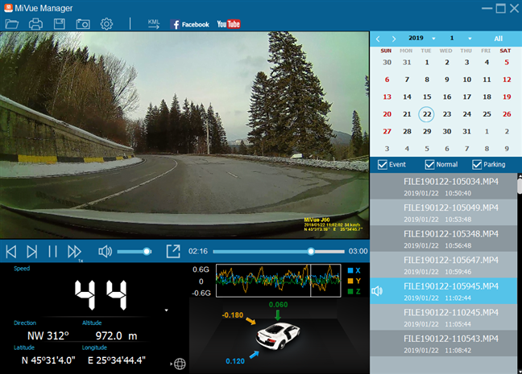Click the speed readout 44
Screen dimensions: 522x374
click(101, 295)
